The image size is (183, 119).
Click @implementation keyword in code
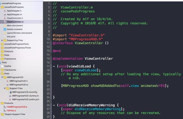click(x=68, y=59)
